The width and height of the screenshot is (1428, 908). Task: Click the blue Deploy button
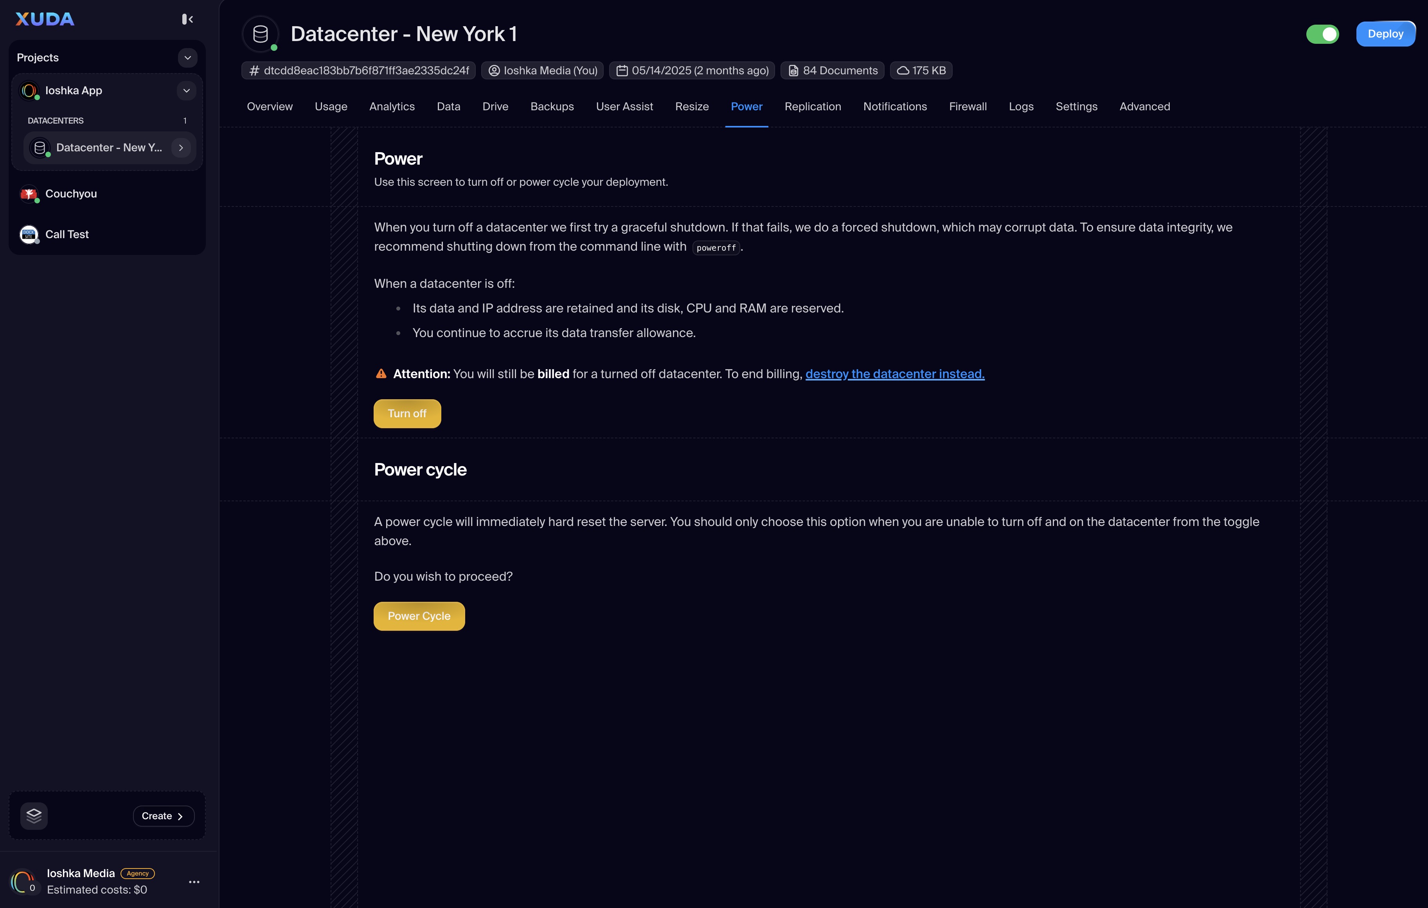pos(1385,34)
